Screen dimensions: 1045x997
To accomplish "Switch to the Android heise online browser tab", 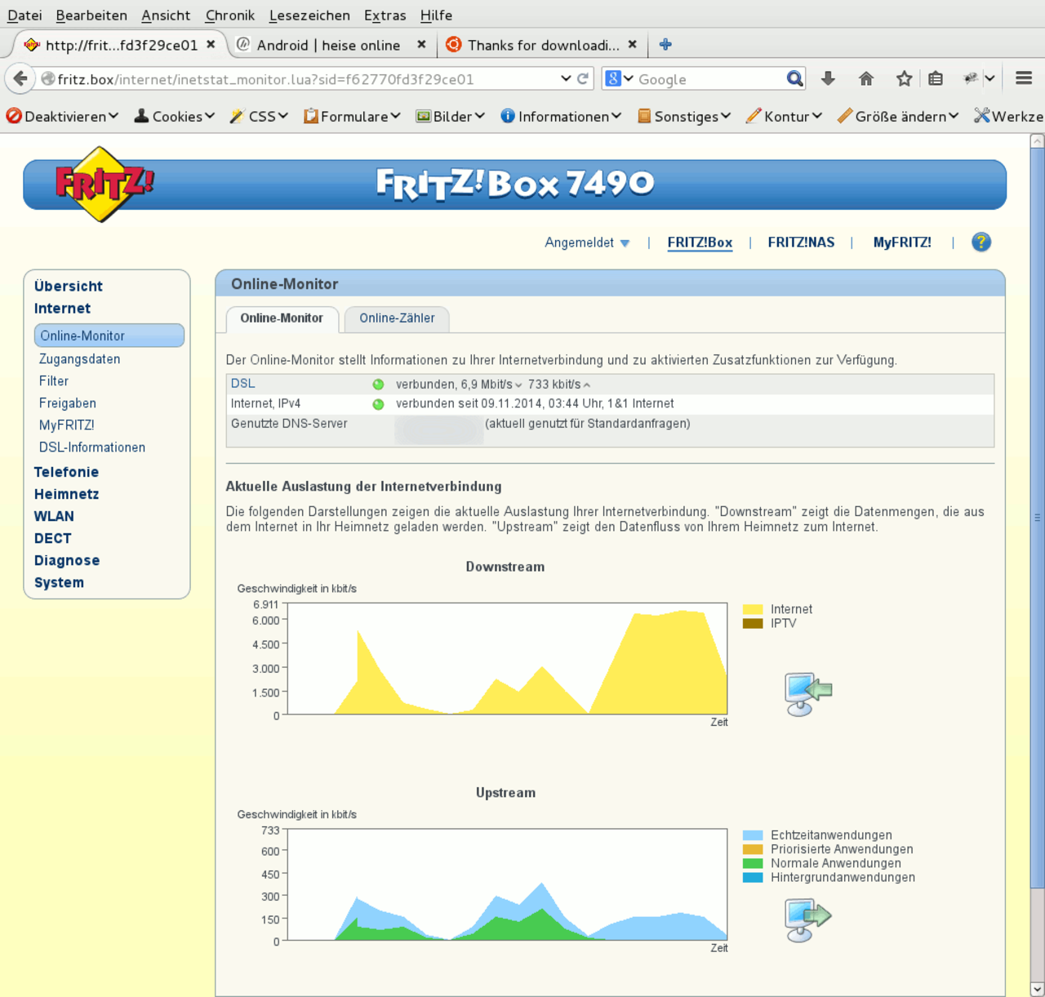I will tap(328, 45).
